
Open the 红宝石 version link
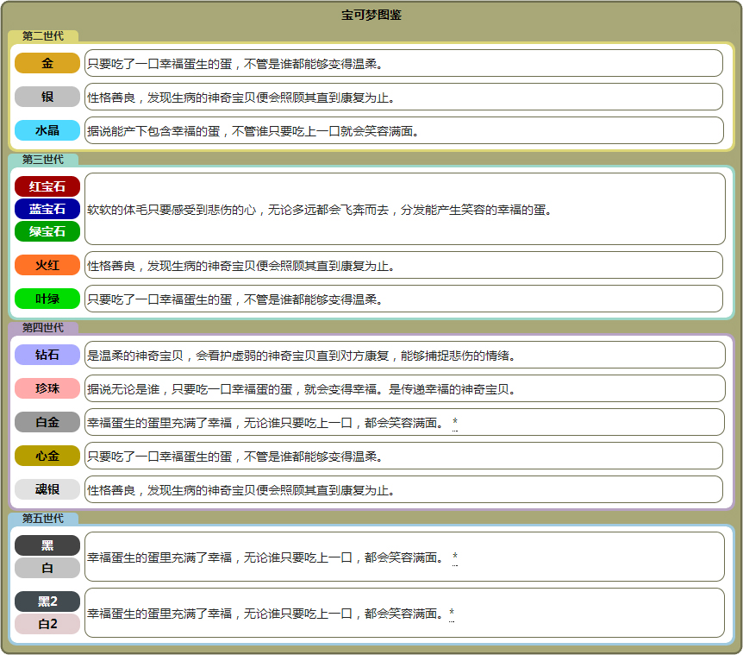[x=47, y=186]
